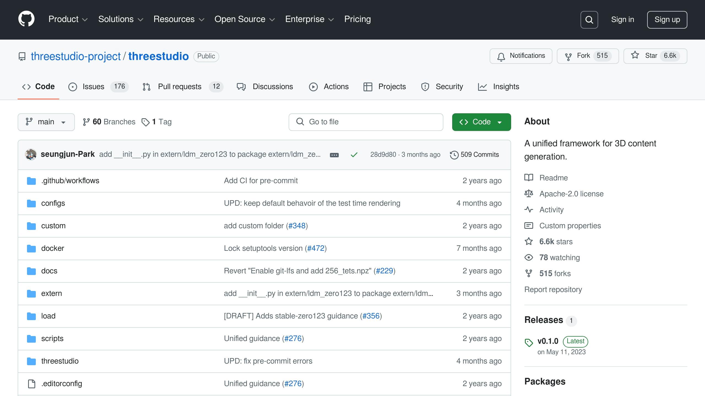Expand the Resources menu

(179, 19)
